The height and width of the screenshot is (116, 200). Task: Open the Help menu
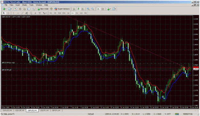(x=46, y=5)
